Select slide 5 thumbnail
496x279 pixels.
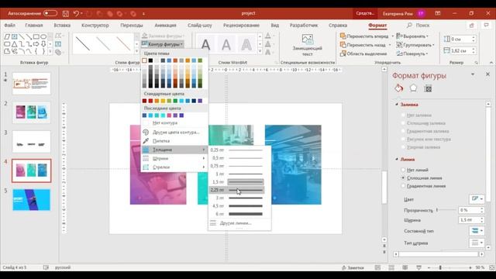click(x=31, y=200)
